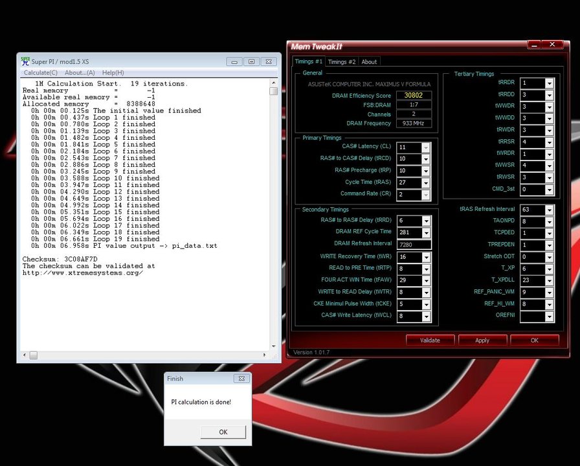The width and height of the screenshot is (580, 466).
Task: Expand the RAS# to CAS# Delay (tRCD) dropdown
Action: (x=426, y=159)
